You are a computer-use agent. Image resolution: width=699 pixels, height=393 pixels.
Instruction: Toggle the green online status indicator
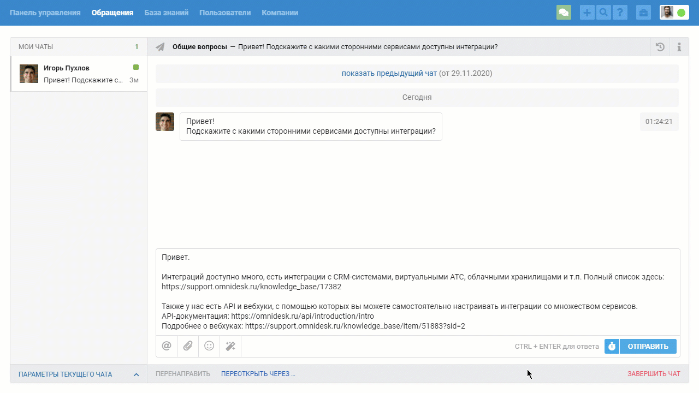[681, 13]
